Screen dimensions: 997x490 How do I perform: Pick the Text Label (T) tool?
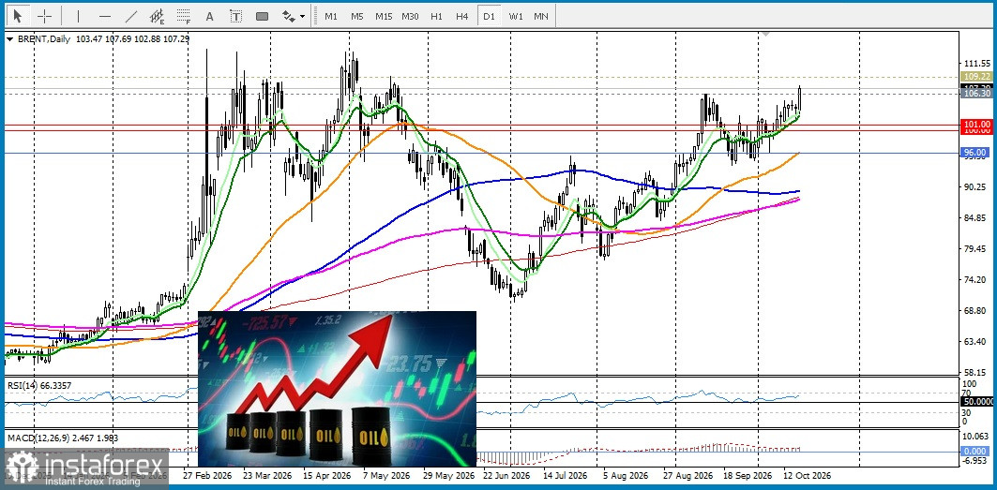click(x=236, y=16)
